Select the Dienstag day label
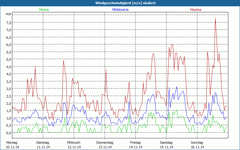Image resolution: width=240 pixels, height=150 pixels. [x=43, y=142]
